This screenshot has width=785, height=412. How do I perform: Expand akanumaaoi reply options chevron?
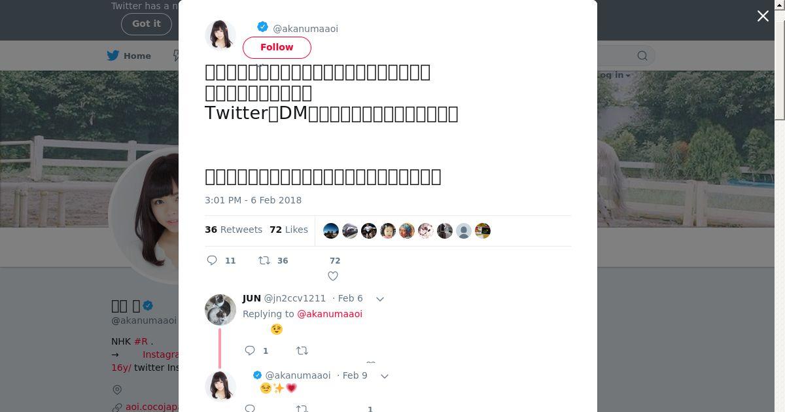(385, 376)
